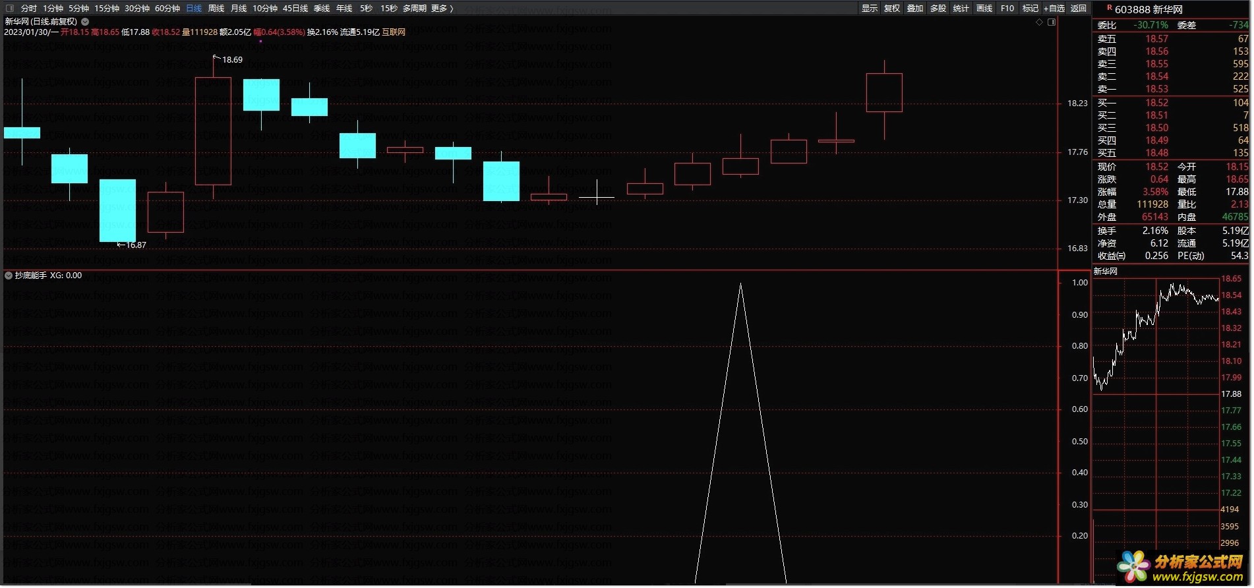Viewport: 1254px width, 588px height.
Task: Click the last red candlestick on the right
Action: click(x=884, y=93)
